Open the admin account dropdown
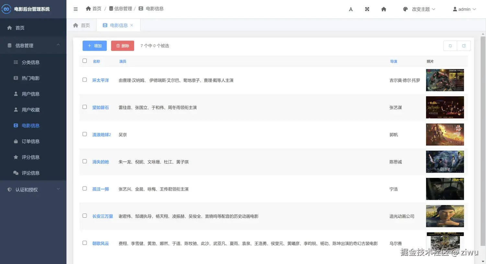The image size is (486, 264). pyautogui.click(x=464, y=9)
